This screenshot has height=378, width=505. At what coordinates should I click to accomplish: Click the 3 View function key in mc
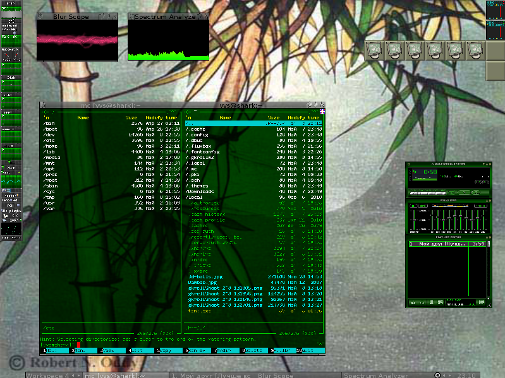click(x=113, y=350)
